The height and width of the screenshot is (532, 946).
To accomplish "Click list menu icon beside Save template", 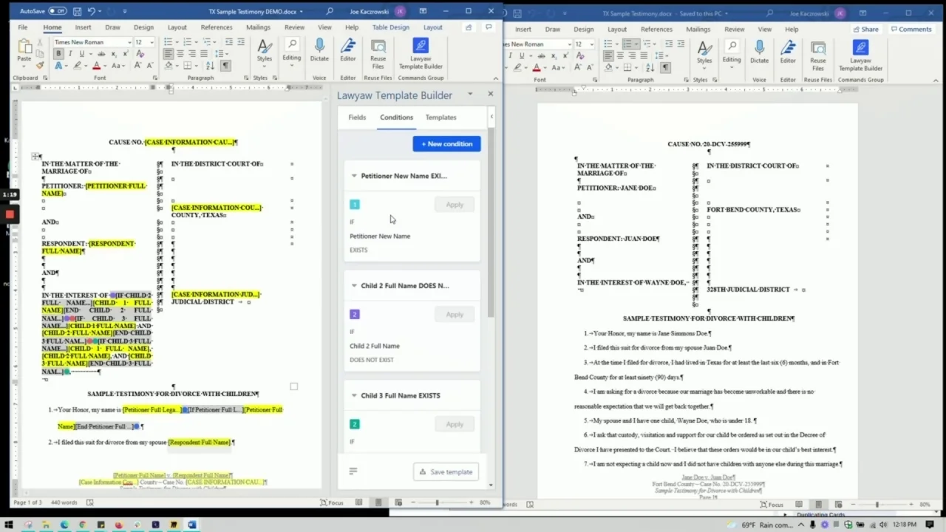I will click(353, 471).
